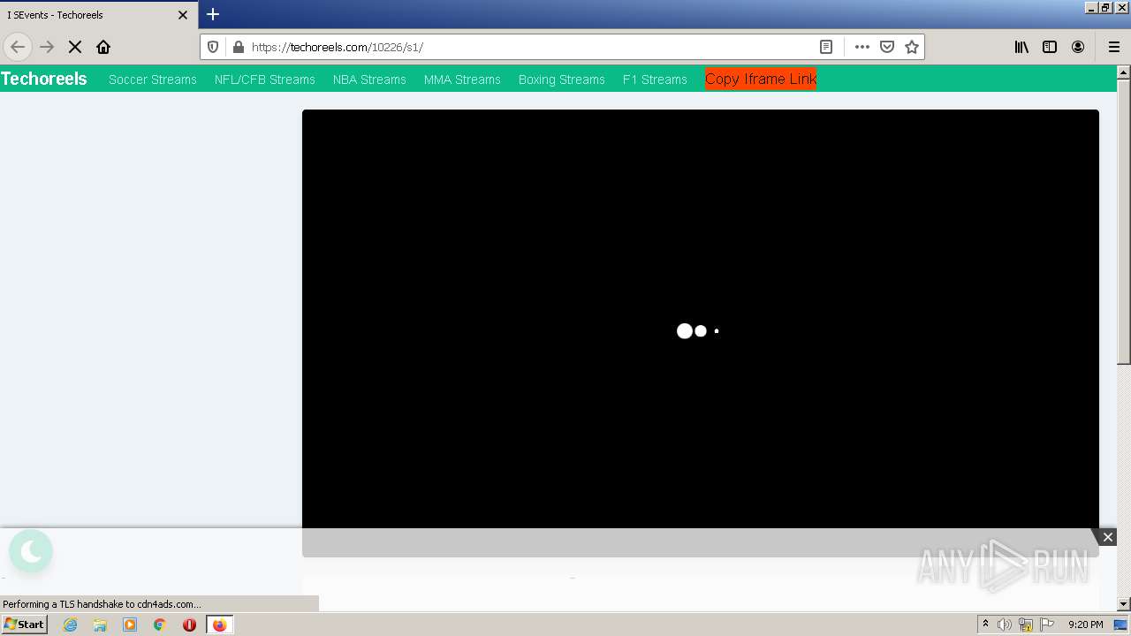This screenshot has width=1131, height=636.
Task: Click the vertical scrollbar thumb
Action: 1124,222
